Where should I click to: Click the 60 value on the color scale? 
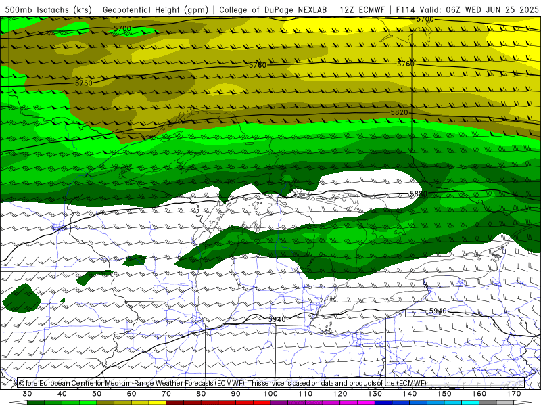[131, 394]
